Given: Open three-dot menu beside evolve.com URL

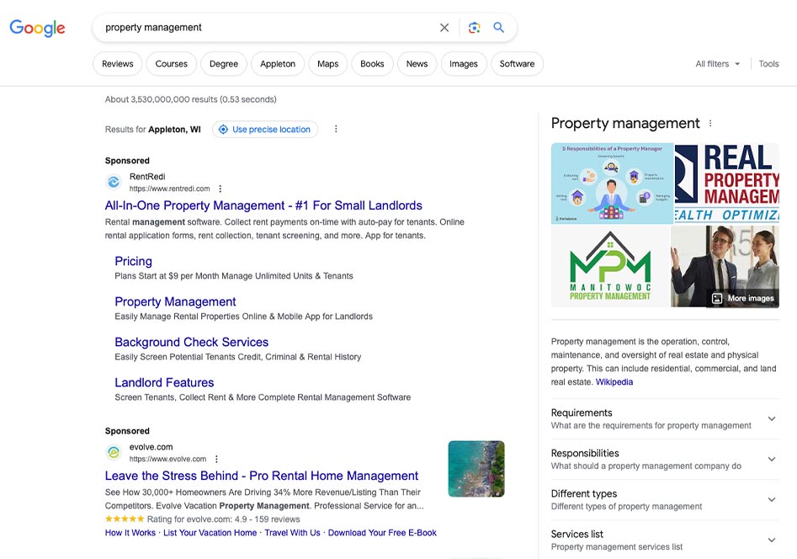Looking at the screenshot, I should (x=216, y=459).
